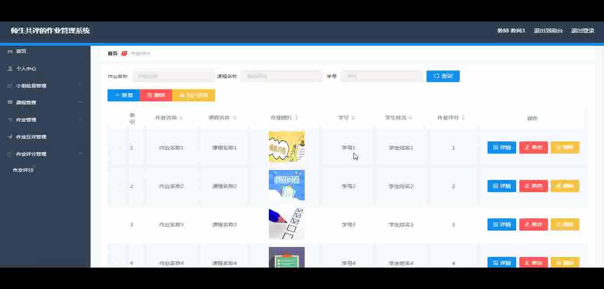The height and width of the screenshot is (289, 604).
Task: Open 详情 for the 作业名称2 row
Action: [502, 186]
